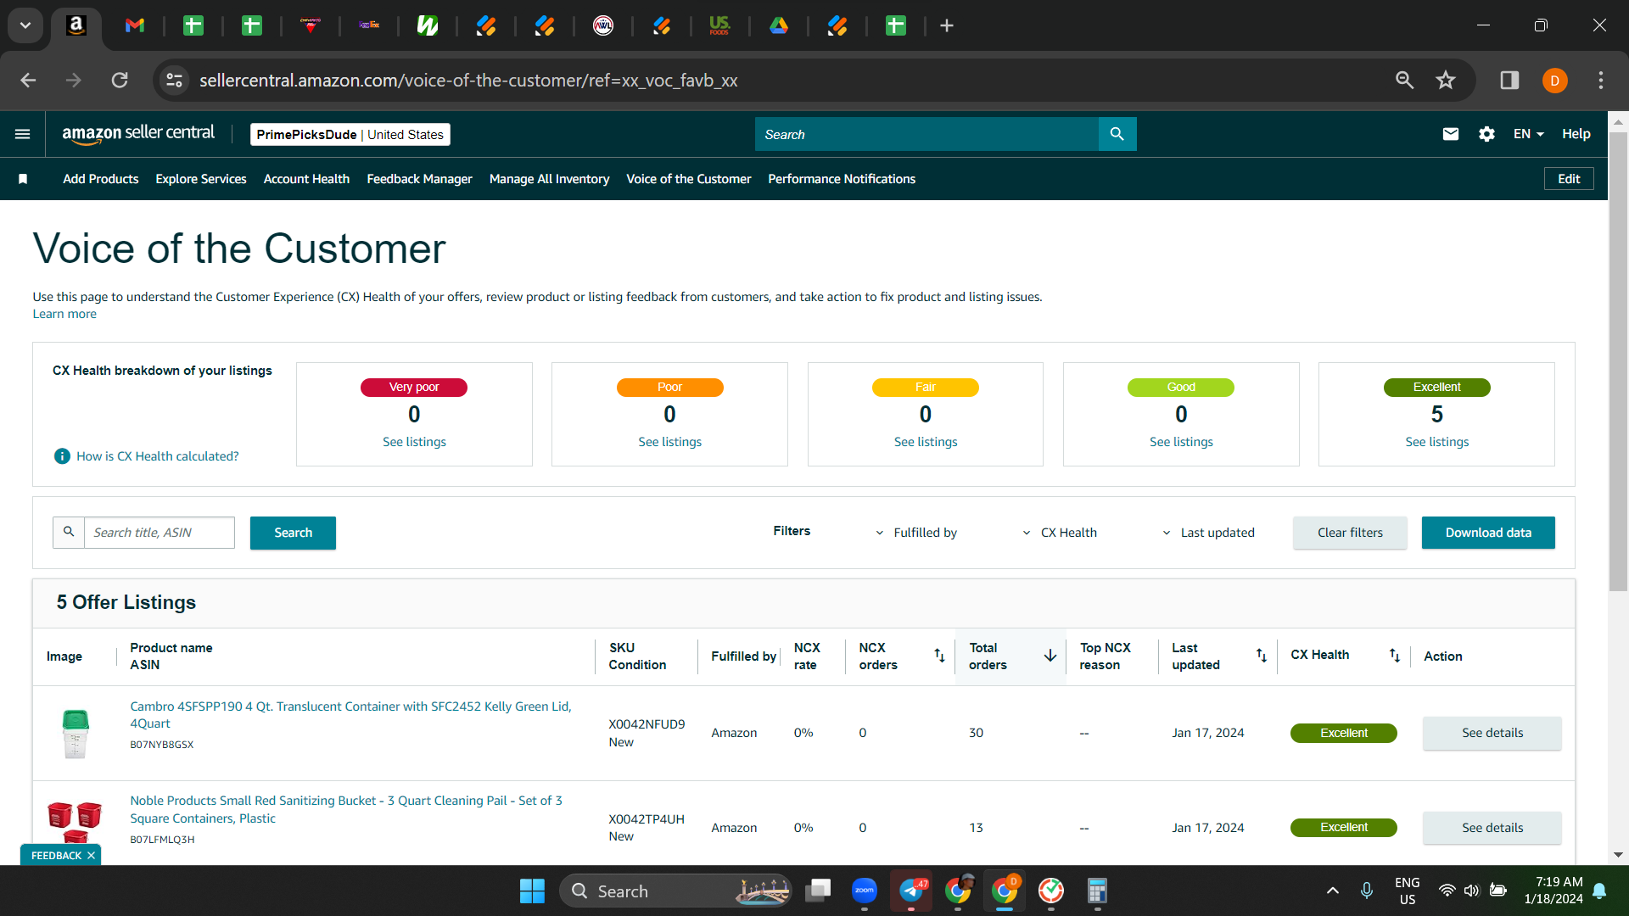View site information icon in address bar
The width and height of the screenshot is (1629, 916).
point(174,81)
